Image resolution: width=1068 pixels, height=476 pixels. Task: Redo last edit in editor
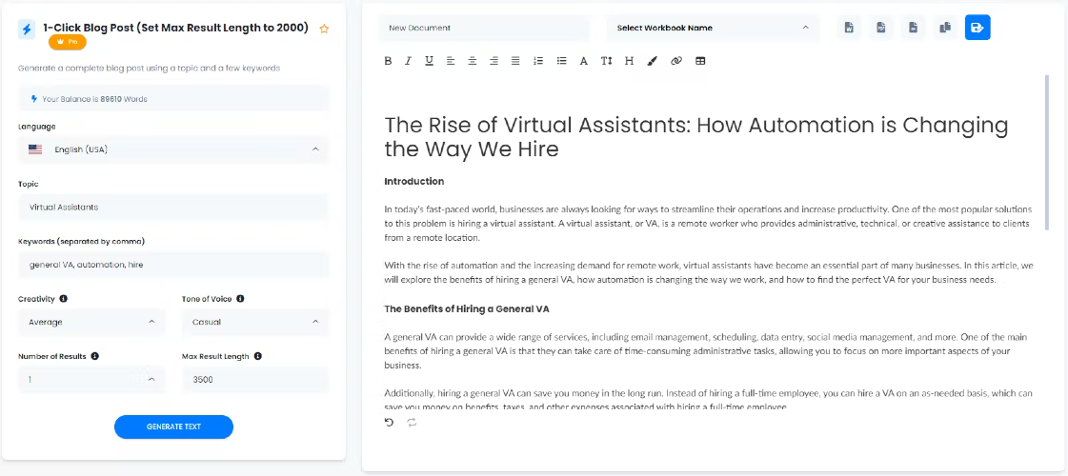tap(412, 422)
